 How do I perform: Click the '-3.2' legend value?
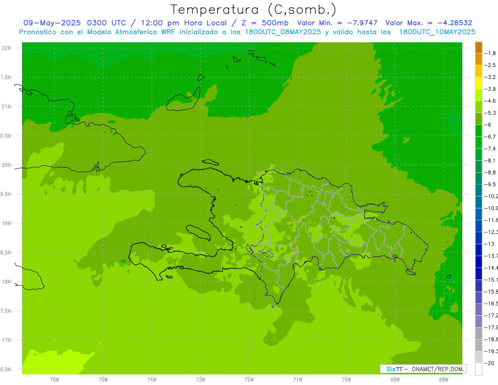click(490, 77)
